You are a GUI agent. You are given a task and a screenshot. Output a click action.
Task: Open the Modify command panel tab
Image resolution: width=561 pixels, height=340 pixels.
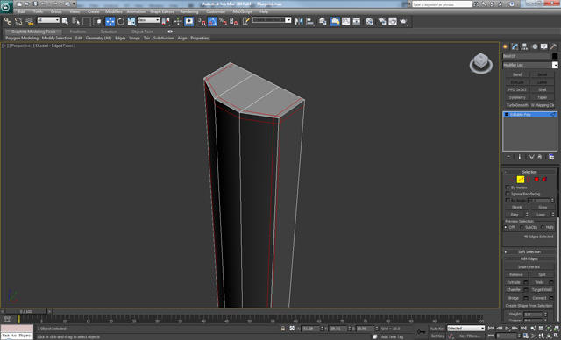coord(515,46)
